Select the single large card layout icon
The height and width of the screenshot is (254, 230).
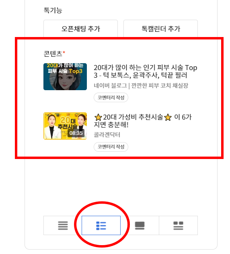click(140, 225)
